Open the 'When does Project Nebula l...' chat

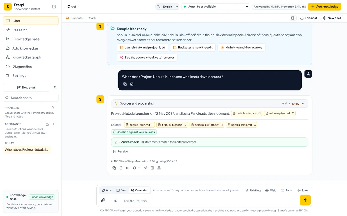pyautogui.click(x=27, y=149)
